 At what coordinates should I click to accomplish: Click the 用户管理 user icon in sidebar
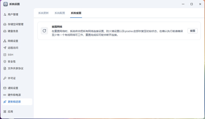click(x=5, y=15)
